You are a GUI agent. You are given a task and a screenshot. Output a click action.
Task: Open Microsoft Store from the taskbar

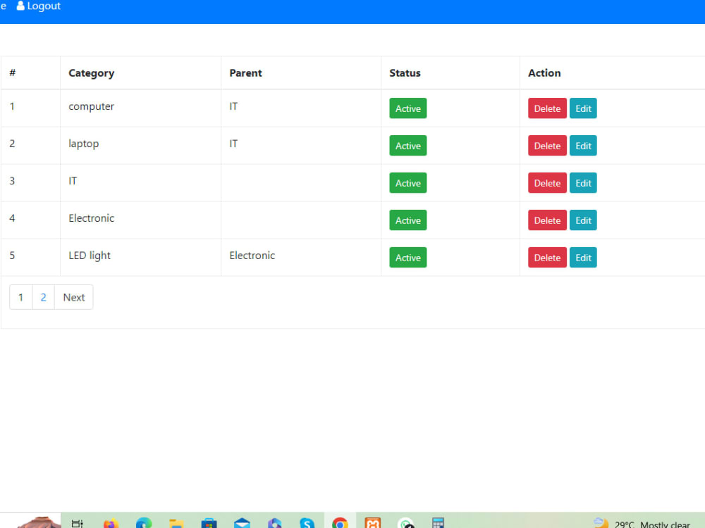coord(209,523)
